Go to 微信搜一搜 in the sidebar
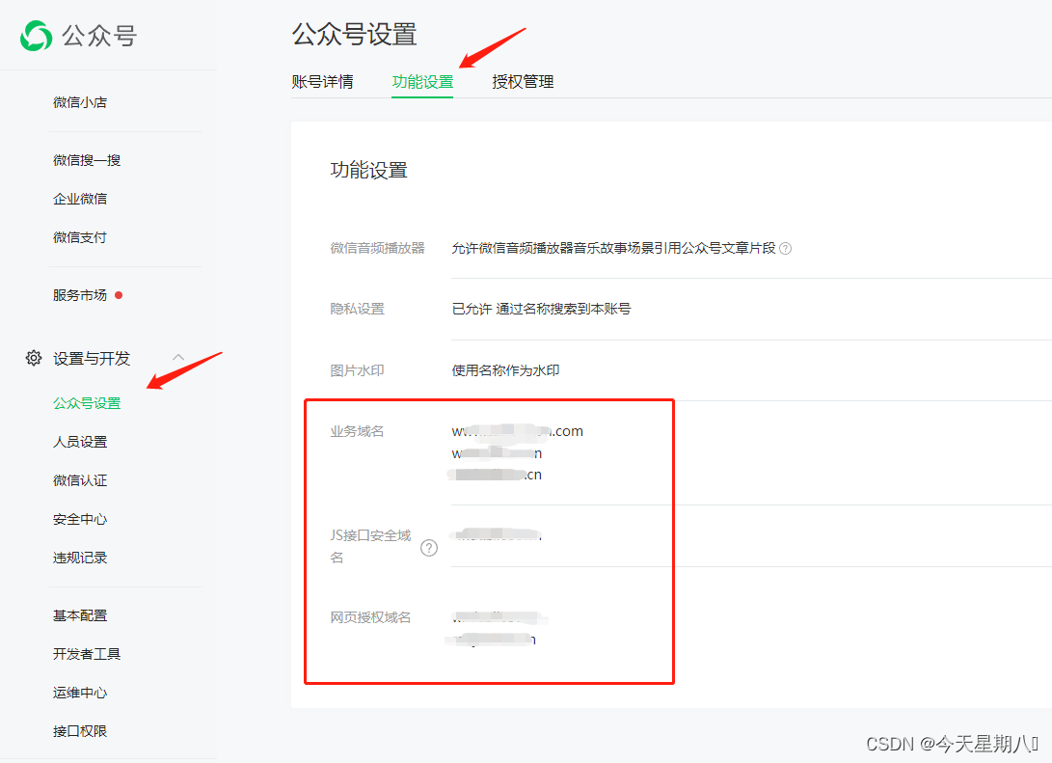 tap(87, 160)
